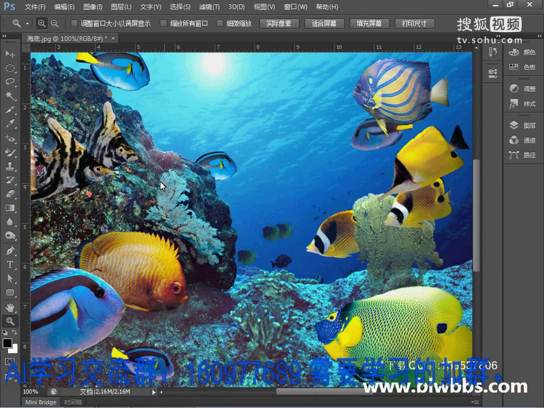Select the Clone Stamp tool

[10, 166]
